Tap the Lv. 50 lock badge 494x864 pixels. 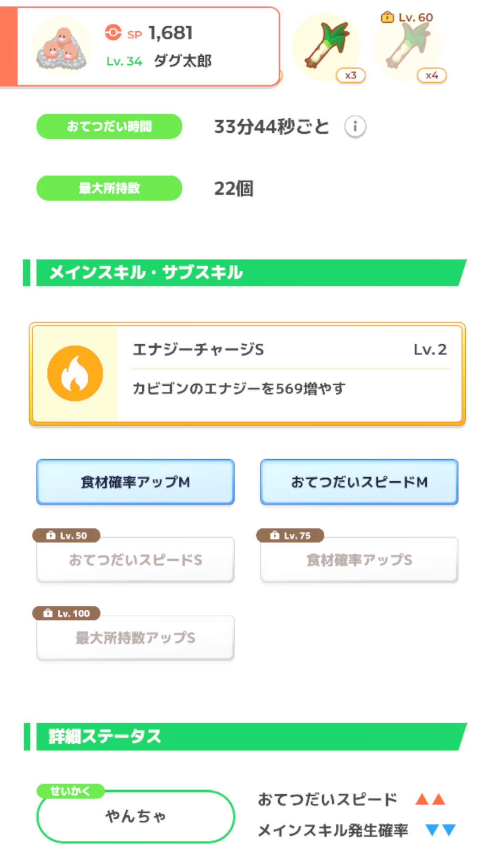click(66, 535)
